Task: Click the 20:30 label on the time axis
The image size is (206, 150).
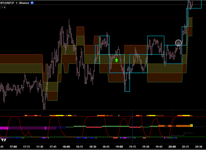Action: (x=198, y=147)
